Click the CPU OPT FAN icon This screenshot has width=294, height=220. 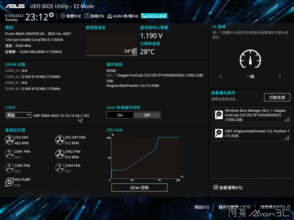(x=60, y=140)
